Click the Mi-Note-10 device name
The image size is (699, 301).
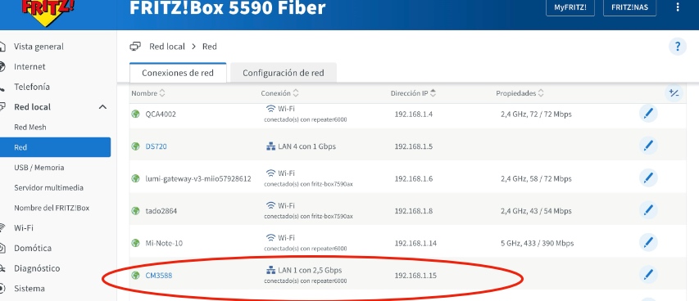pyautogui.click(x=164, y=243)
